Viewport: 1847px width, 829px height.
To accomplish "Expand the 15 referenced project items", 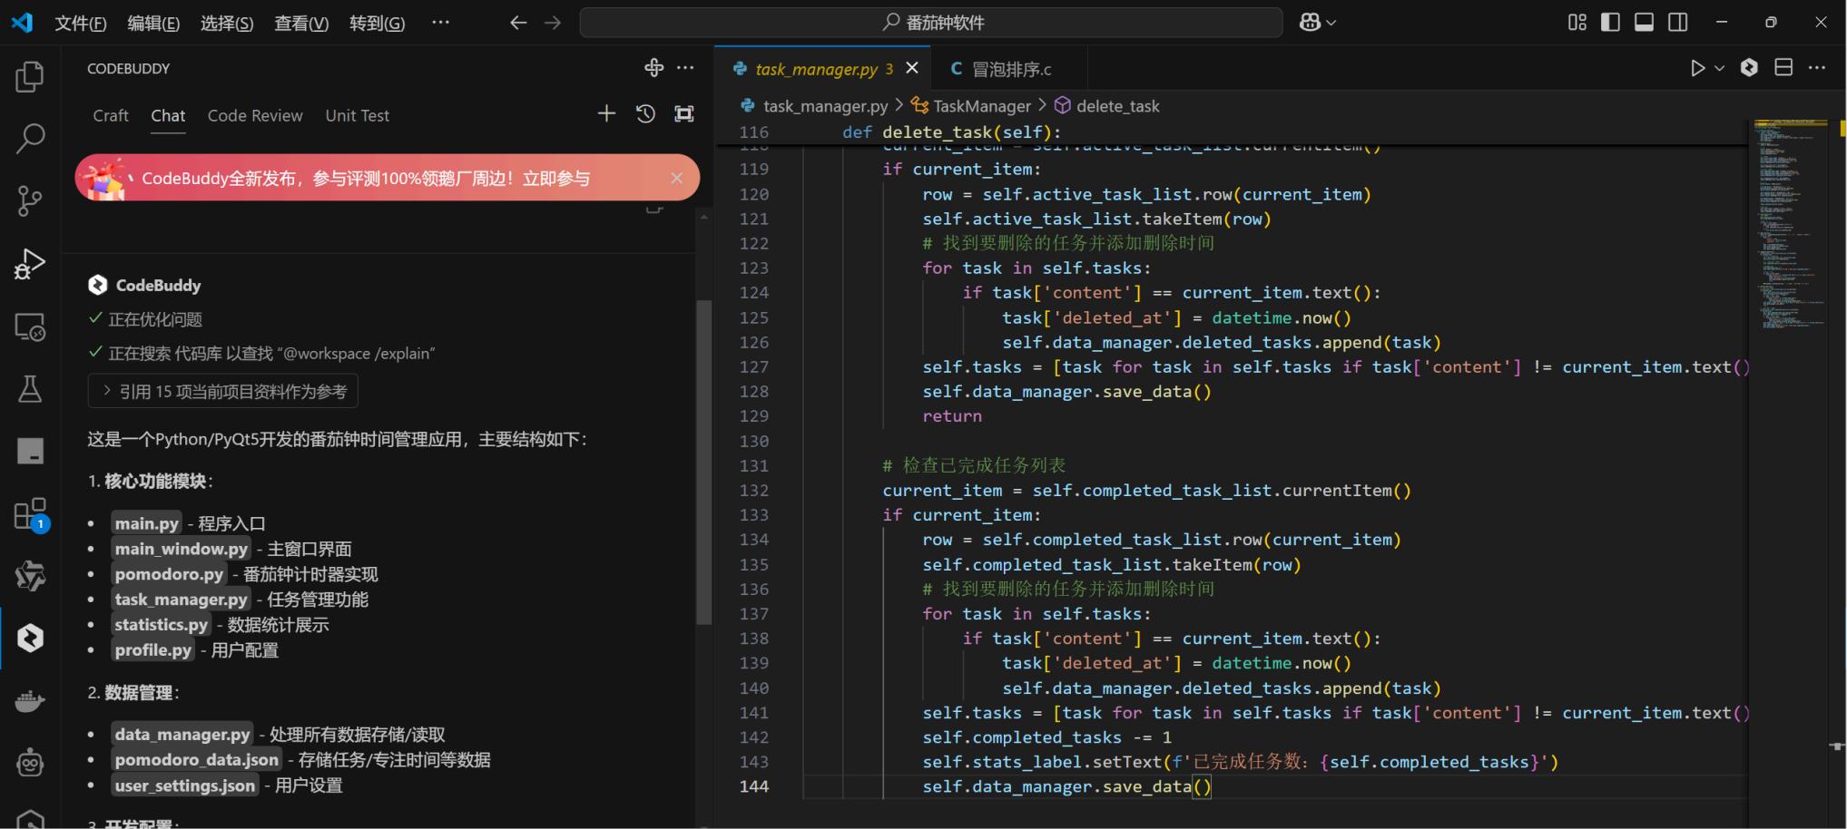I will coord(223,392).
